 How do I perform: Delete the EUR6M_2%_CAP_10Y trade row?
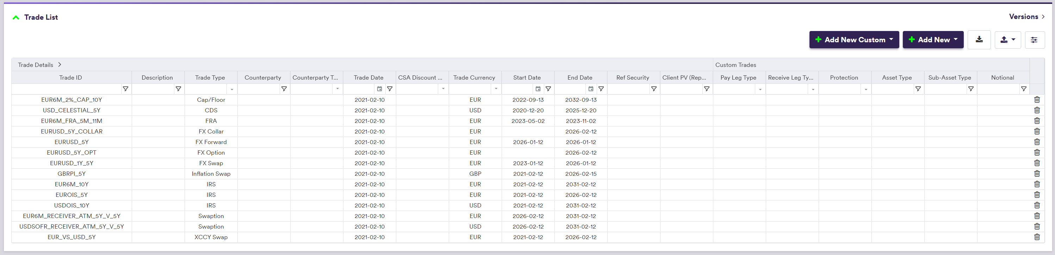pyautogui.click(x=1037, y=99)
